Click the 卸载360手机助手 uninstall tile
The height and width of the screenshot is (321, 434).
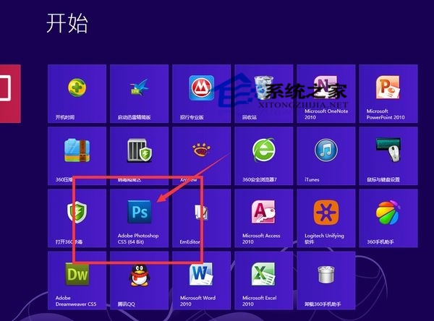click(x=325, y=279)
